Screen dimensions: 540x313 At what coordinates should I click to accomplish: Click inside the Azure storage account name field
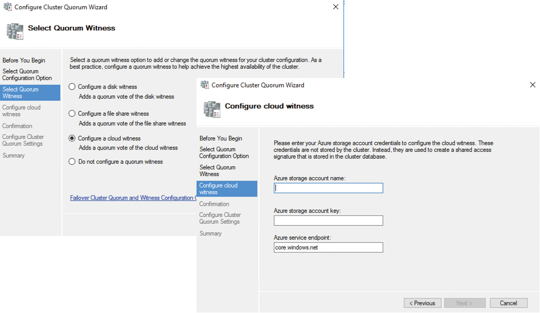coord(328,188)
